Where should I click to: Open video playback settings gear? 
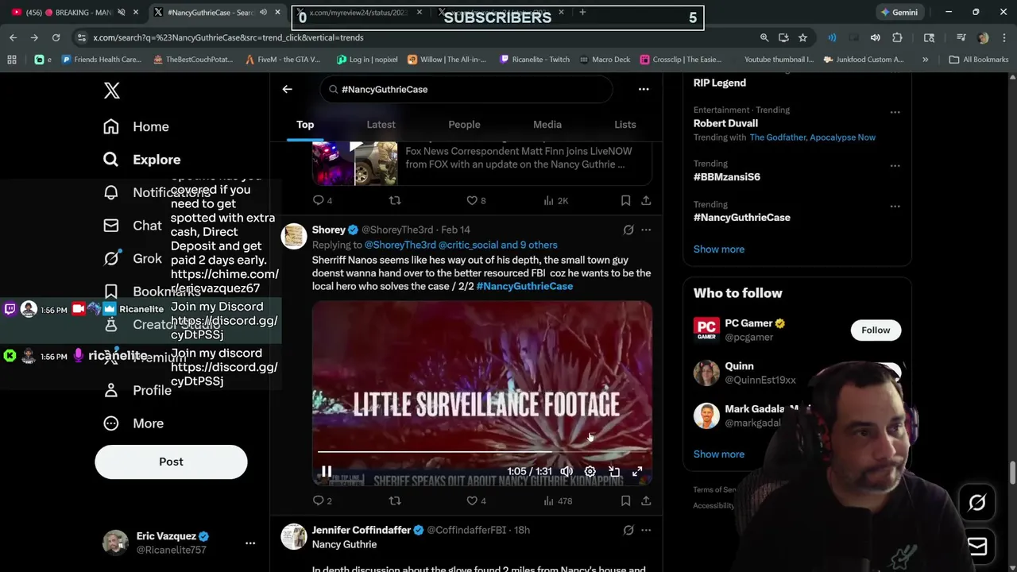590,471
